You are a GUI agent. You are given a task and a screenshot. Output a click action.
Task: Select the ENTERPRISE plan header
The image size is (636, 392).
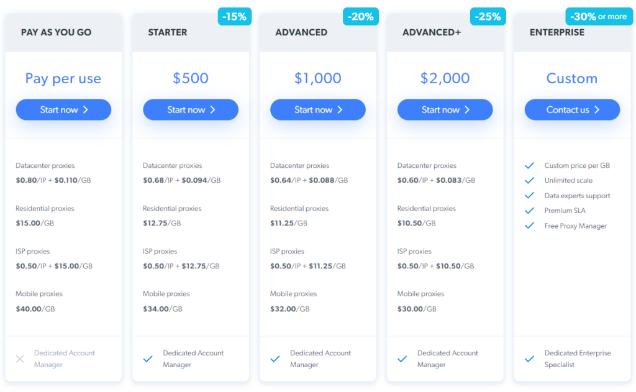tap(557, 32)
